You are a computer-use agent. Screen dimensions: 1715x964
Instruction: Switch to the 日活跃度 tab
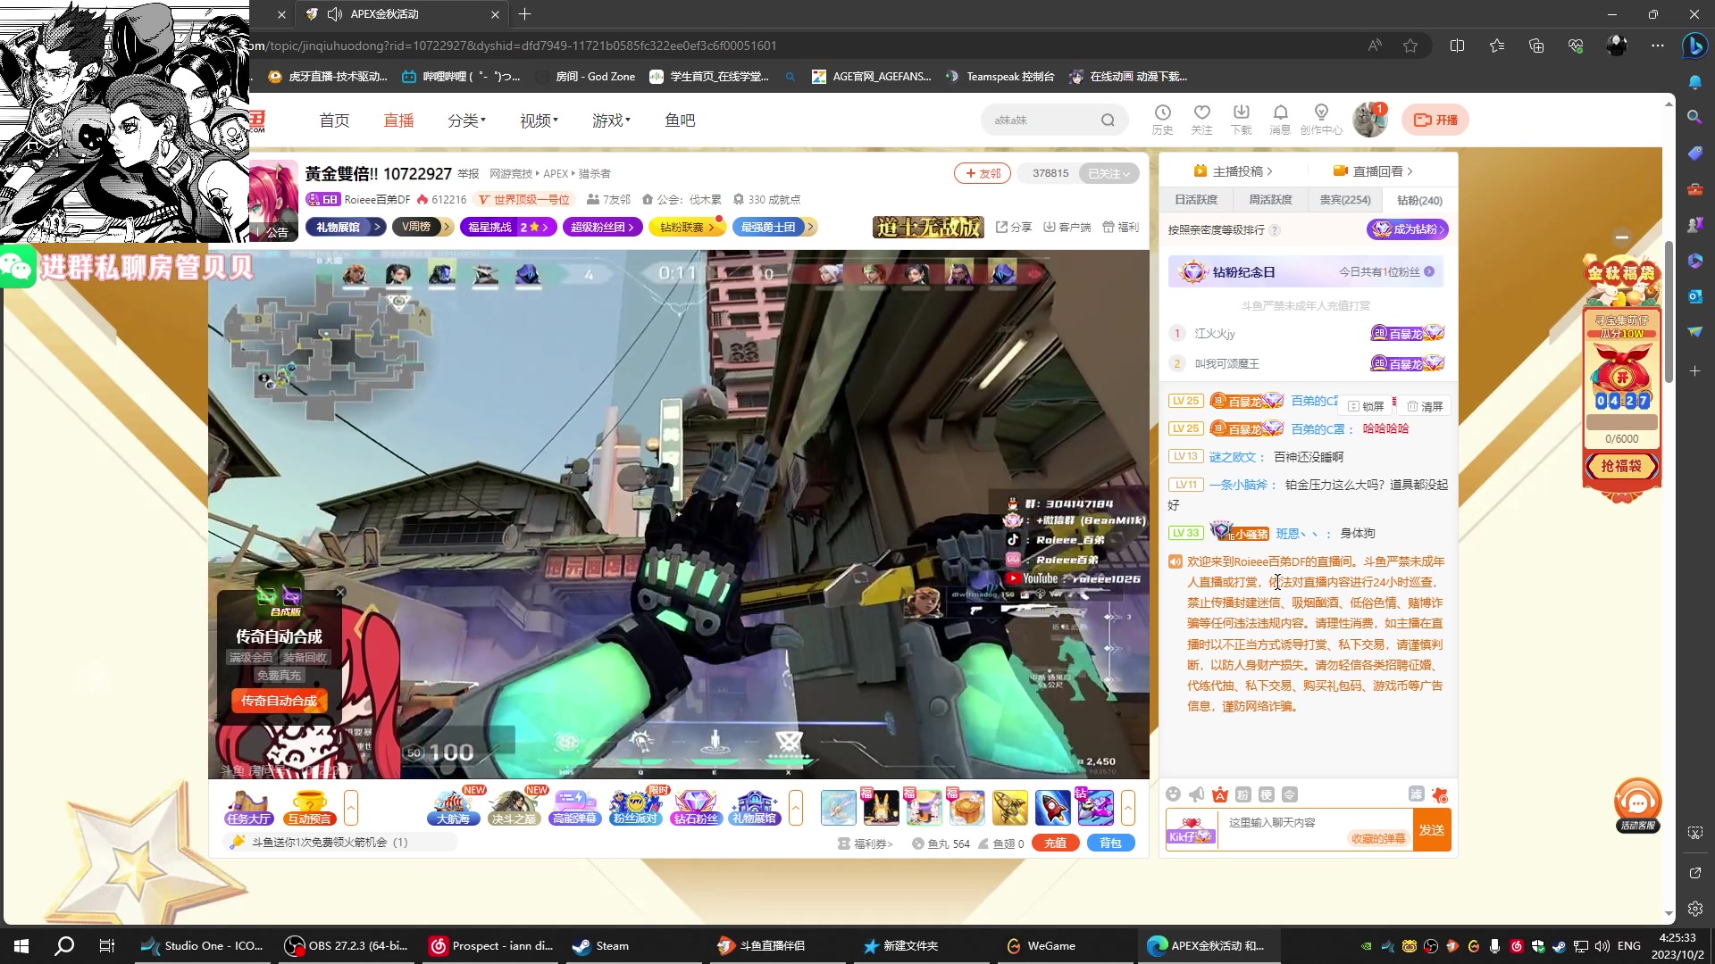[x=1196, y=200]
